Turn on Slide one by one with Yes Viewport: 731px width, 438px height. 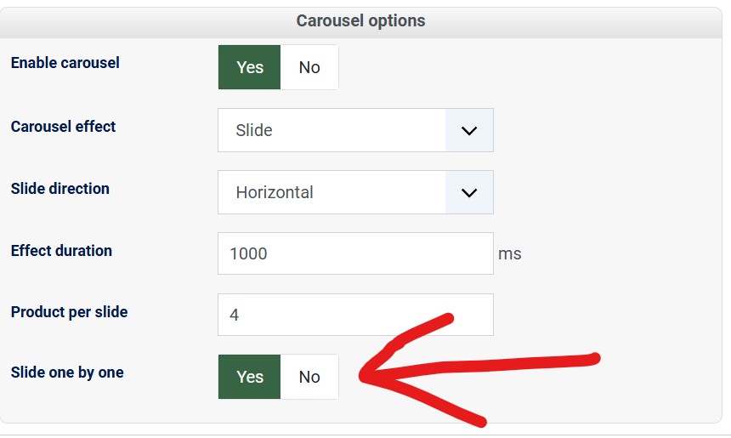point(249,377)
